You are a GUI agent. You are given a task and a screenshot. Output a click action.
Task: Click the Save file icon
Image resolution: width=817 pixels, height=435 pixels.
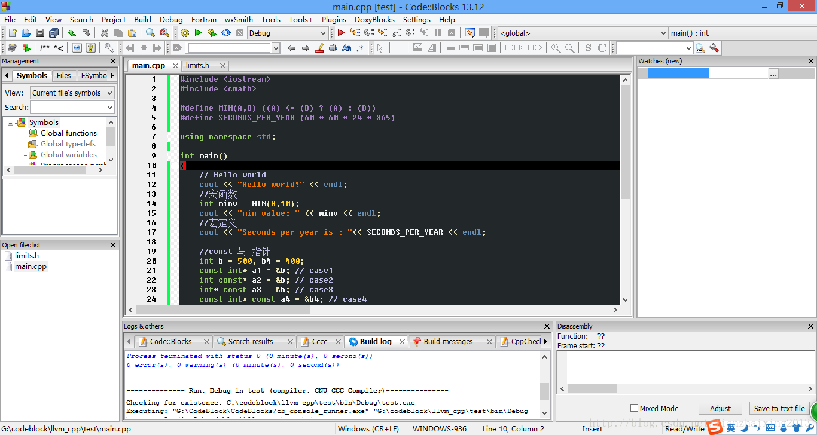coord(40,33)
